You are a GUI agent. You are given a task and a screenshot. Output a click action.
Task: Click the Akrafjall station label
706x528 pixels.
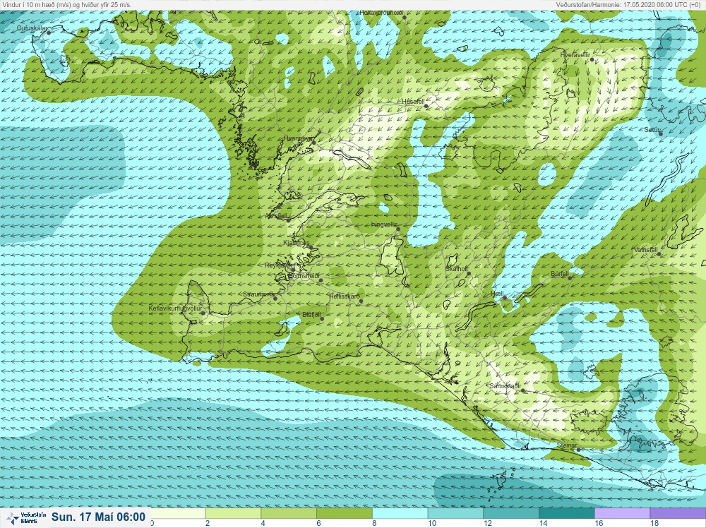tap(276, 216)
